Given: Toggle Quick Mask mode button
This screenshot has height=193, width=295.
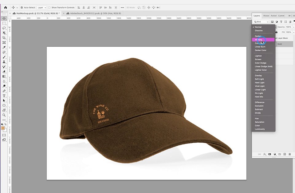Looking at the screenshot, I should [4, 135].
